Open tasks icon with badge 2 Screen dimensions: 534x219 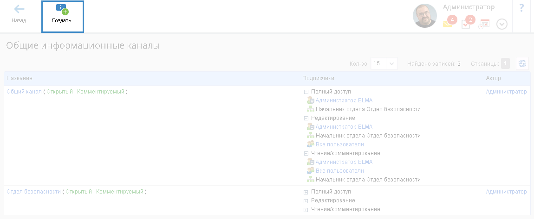468,22
